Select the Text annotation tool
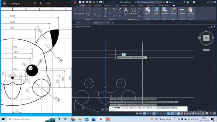 pos(126,11)
